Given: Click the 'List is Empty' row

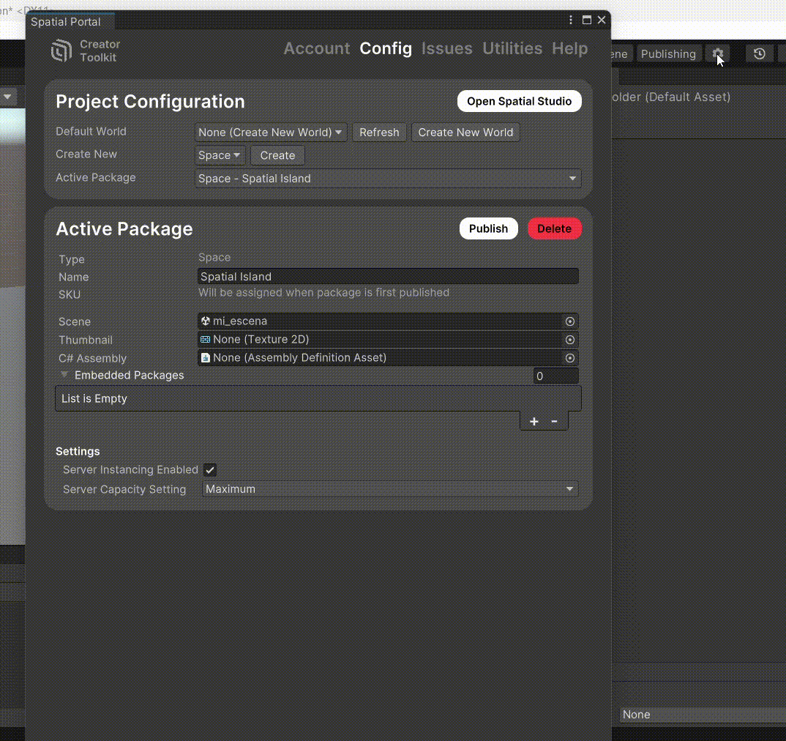Looking at the screenshot, I should [x=318, y=398].
